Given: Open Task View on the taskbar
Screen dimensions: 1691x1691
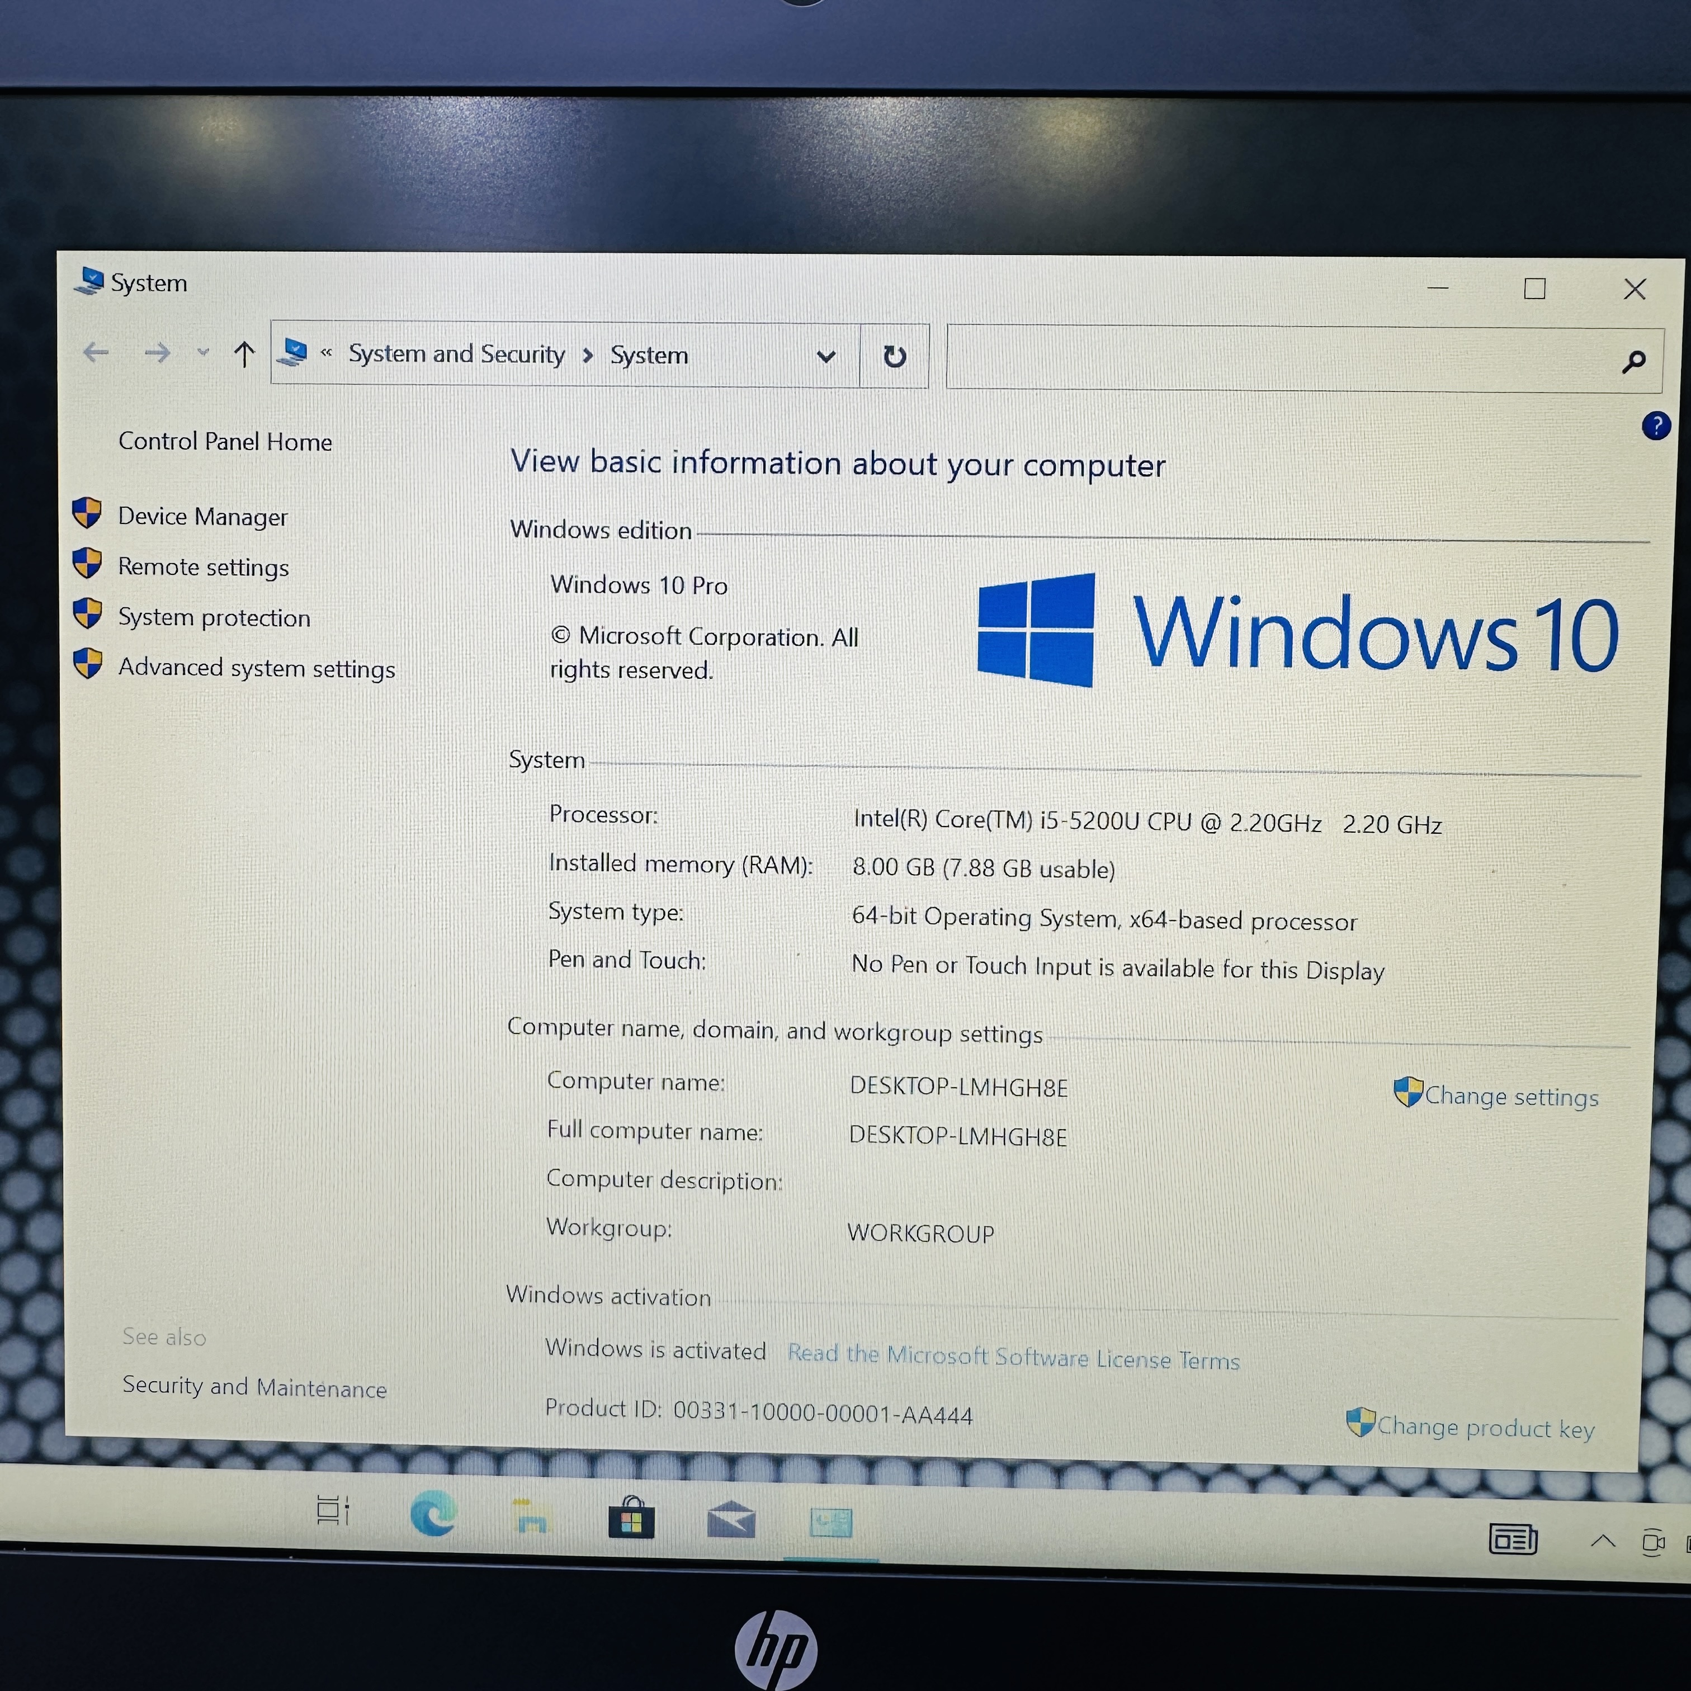Looking at the screenshot, I should click(333, 1510).
